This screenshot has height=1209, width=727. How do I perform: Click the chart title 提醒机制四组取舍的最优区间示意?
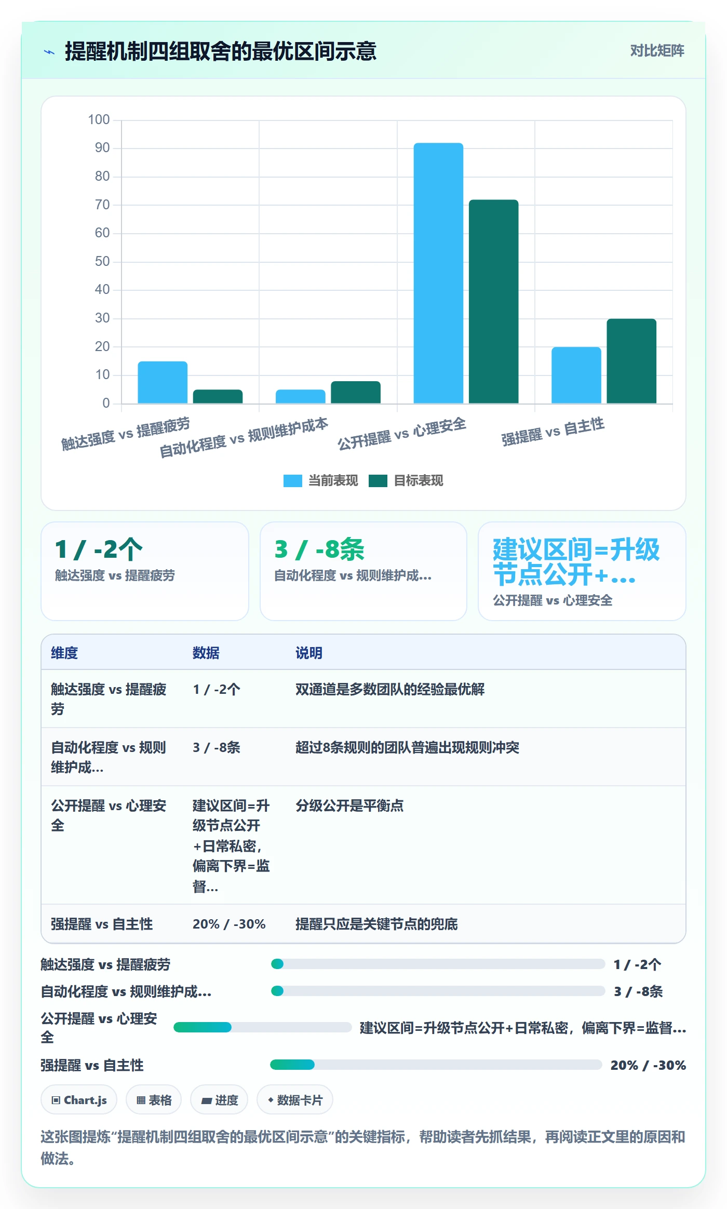[x=221, y=51]
